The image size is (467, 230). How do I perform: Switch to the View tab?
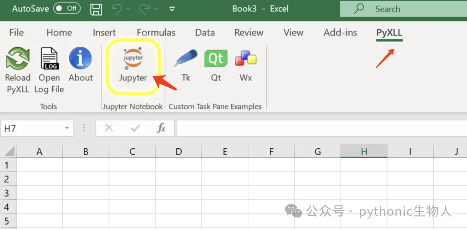(x=293, y=32)
